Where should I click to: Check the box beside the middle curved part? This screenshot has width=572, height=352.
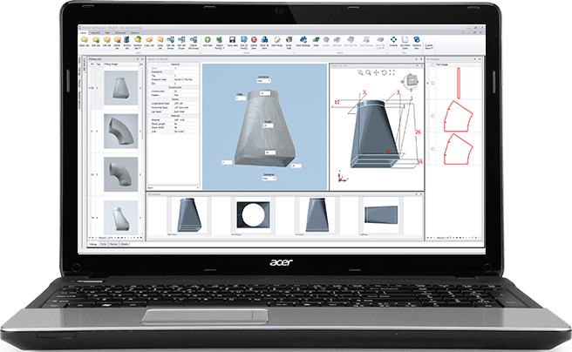pos(433,115)
